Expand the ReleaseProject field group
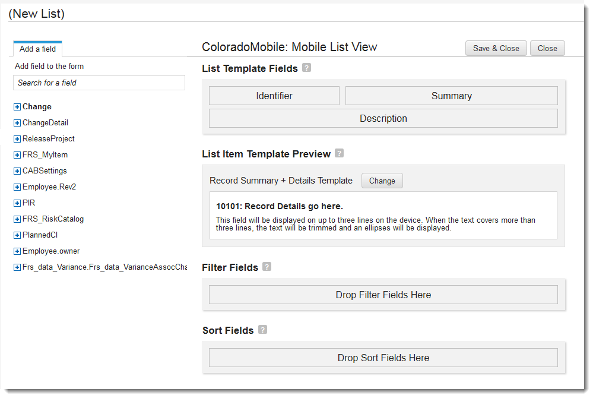This screenshot has height=398, width=593. pos(17,139)
